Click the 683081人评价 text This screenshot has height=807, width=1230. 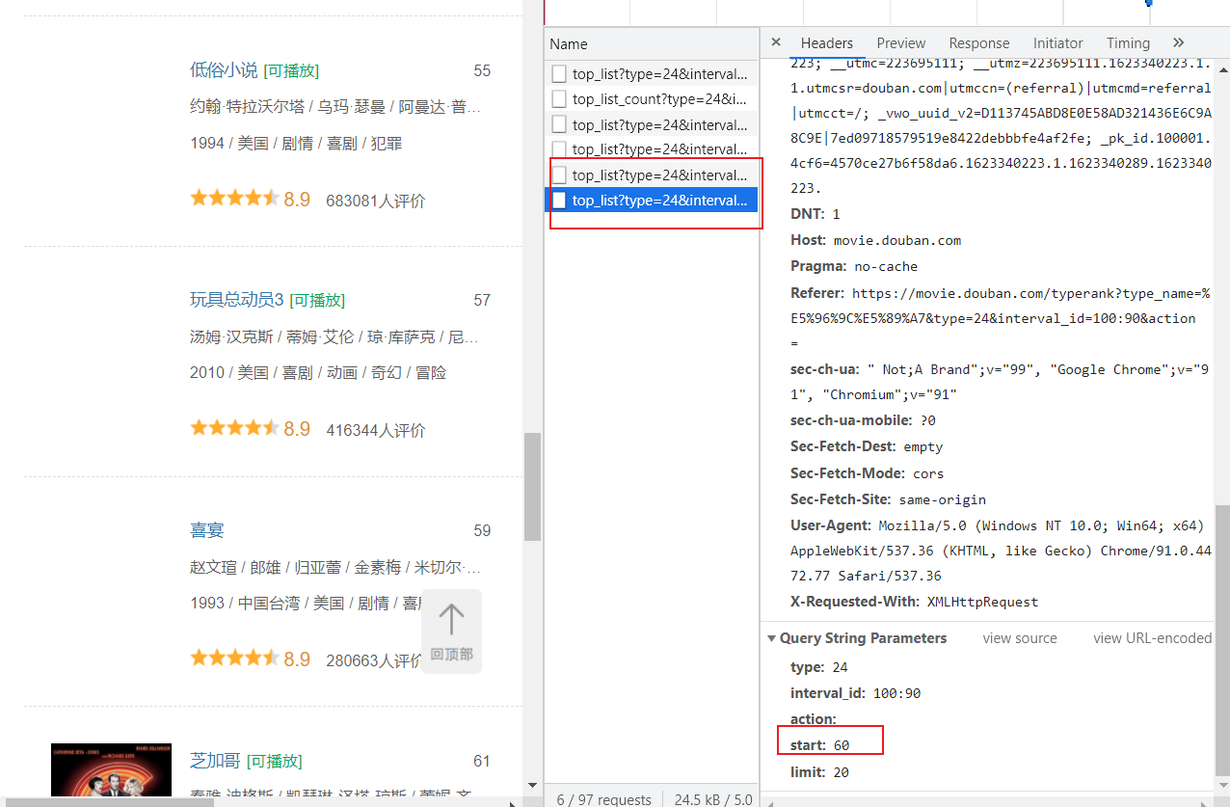click(376, 201)
